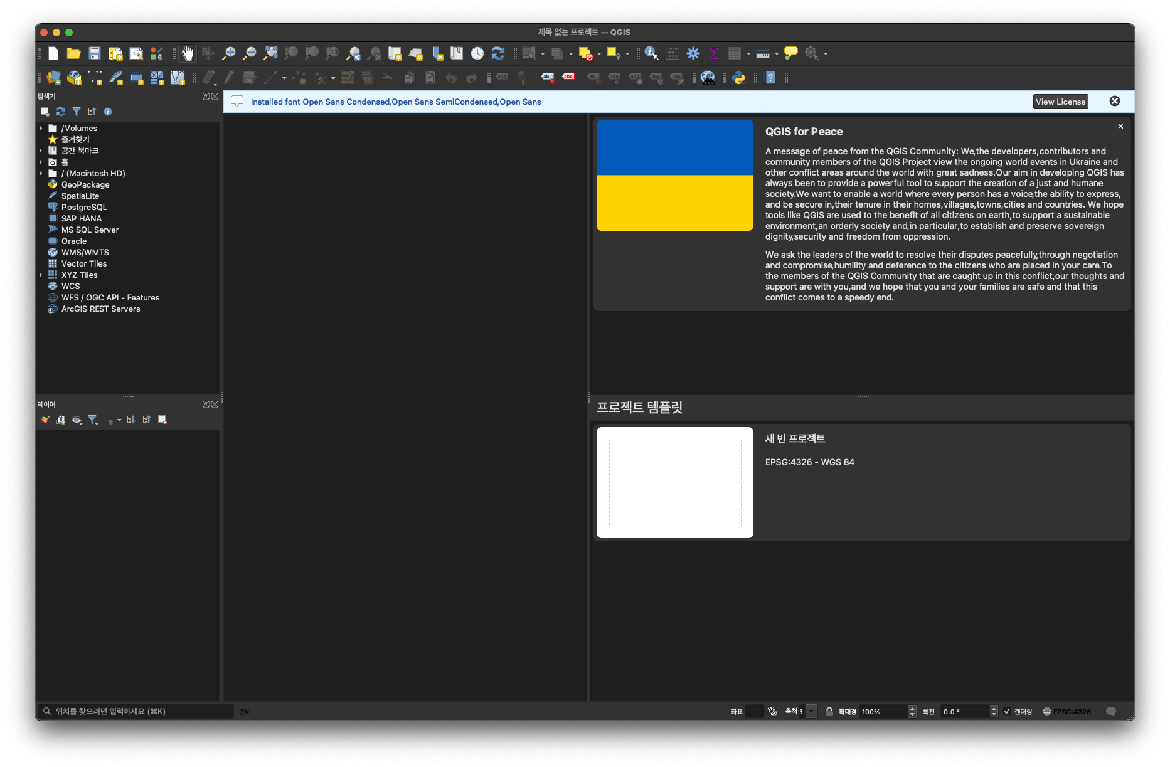Click the Zoom Last icon
The image size is (1170, 767).
354,54
